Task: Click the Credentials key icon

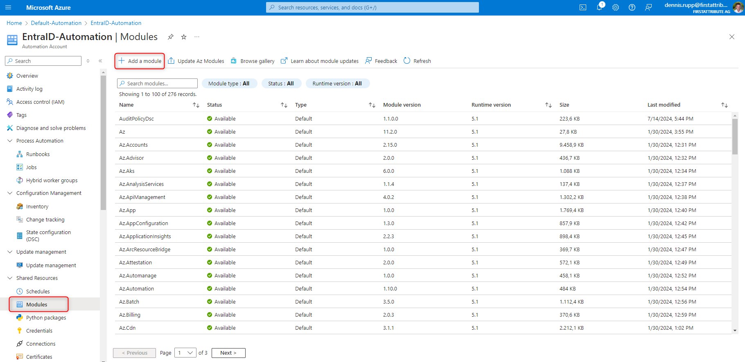Action: click(x=20, y=331)
